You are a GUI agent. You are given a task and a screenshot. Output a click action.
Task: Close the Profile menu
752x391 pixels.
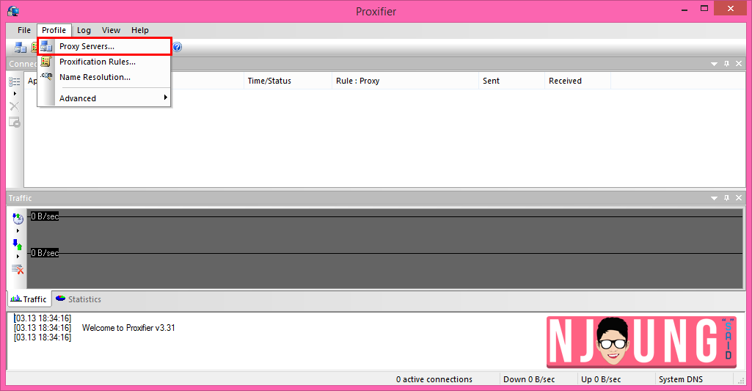(x=54, y=30)
